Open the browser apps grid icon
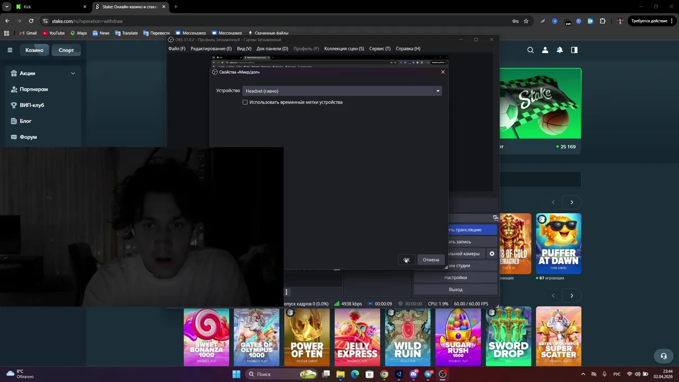679x382 pixels. 6,33
